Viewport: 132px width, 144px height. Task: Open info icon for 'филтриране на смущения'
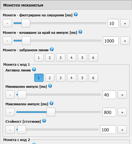[76, 14]
